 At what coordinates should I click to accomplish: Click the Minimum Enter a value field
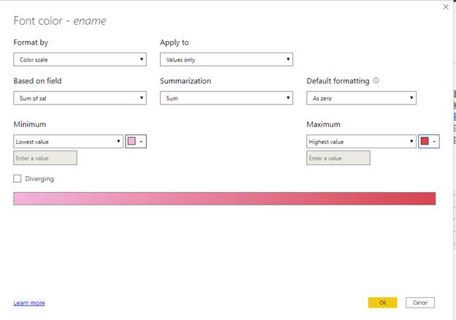45,158
